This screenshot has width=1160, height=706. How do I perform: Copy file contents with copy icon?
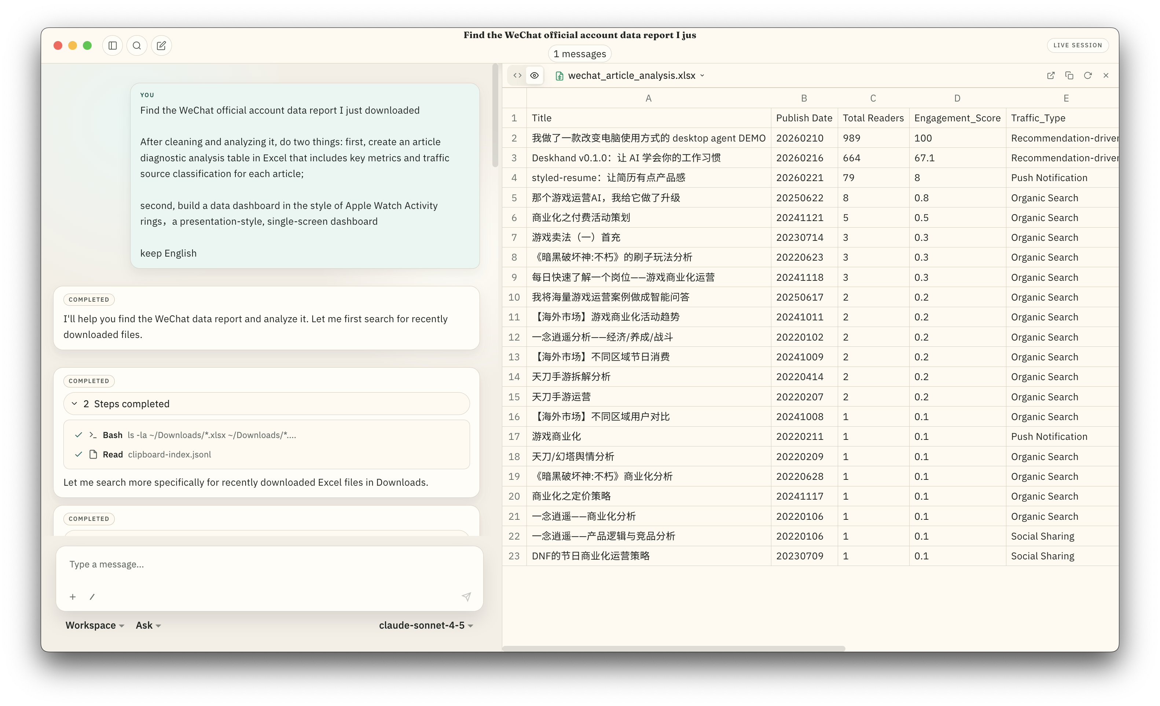[x=1069, y=75]
